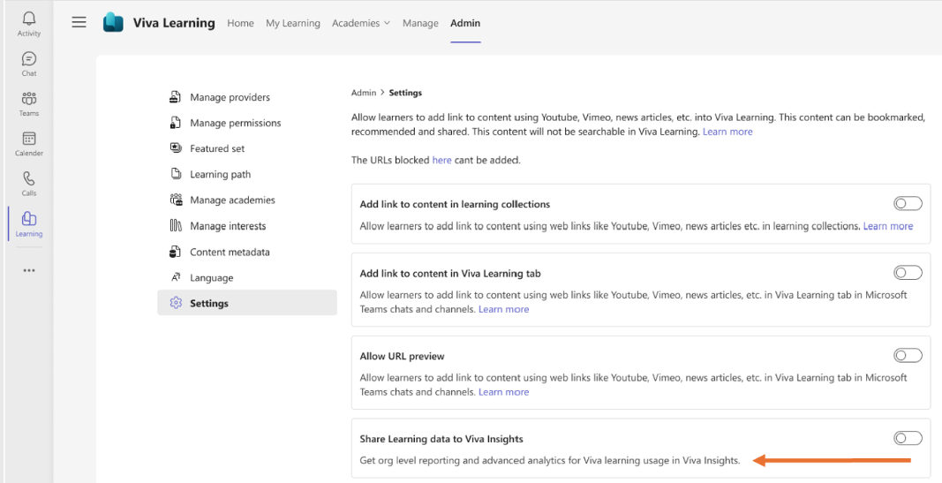
Task: Click Learn more under learning collections
Action: (x=888, y=226)
